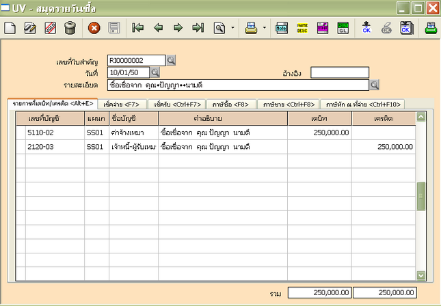441x306 pixels.
Task: Click the อ้างอิง reference input field
Action: coord(339,72)
